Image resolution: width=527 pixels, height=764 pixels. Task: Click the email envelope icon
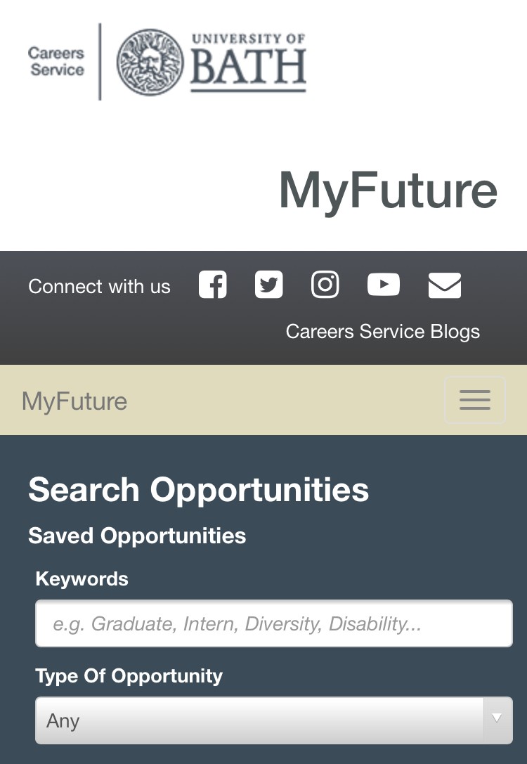point(445,285)
